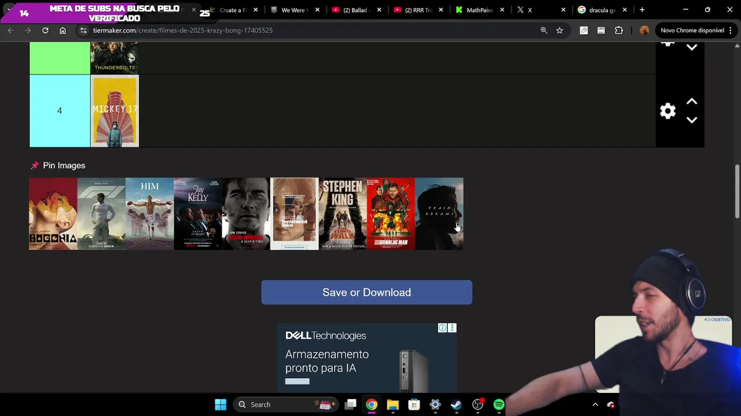Reload the page
This screenshot has width=741, height=416.
(x=45, y=31)
